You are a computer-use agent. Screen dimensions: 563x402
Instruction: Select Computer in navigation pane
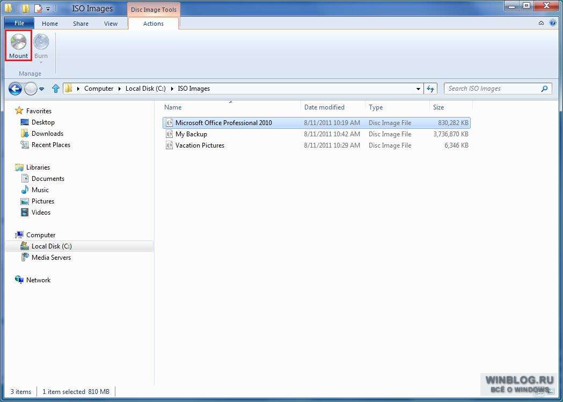[x=41, y=235]
